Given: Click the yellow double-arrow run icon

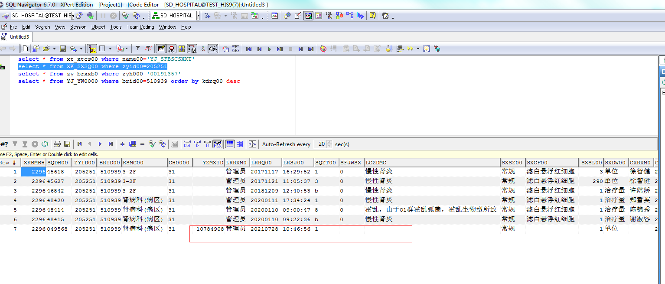Looking at the screenshot, I should coord(410,49).
